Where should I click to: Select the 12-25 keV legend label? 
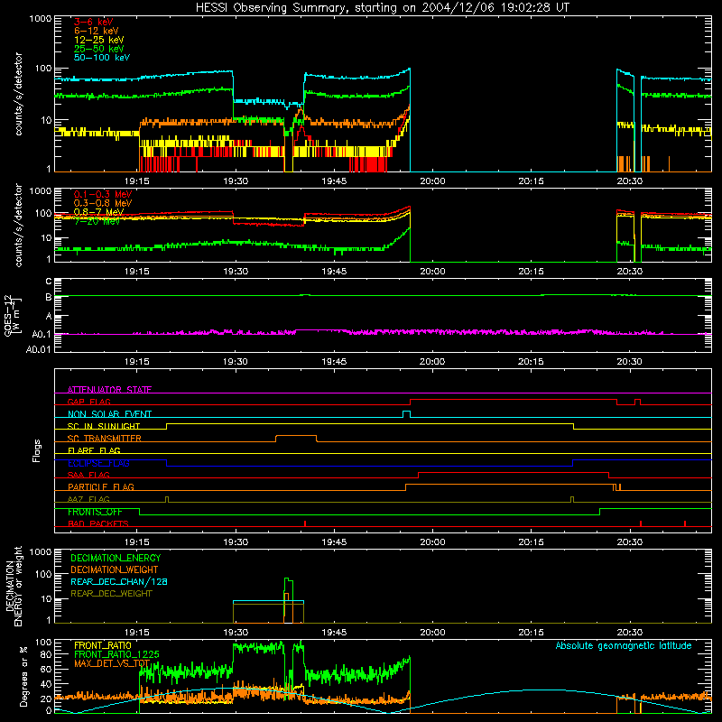[x=99, y=40]
